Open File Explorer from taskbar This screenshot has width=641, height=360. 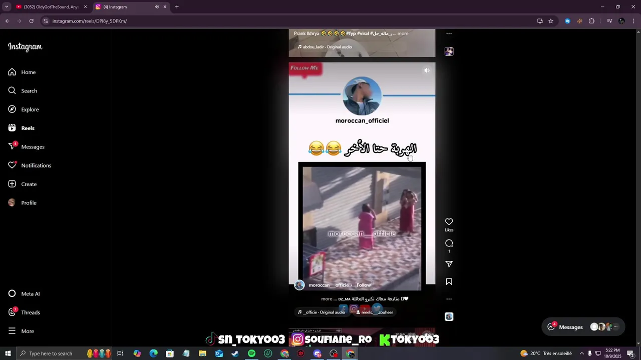[x=202, y=353]
